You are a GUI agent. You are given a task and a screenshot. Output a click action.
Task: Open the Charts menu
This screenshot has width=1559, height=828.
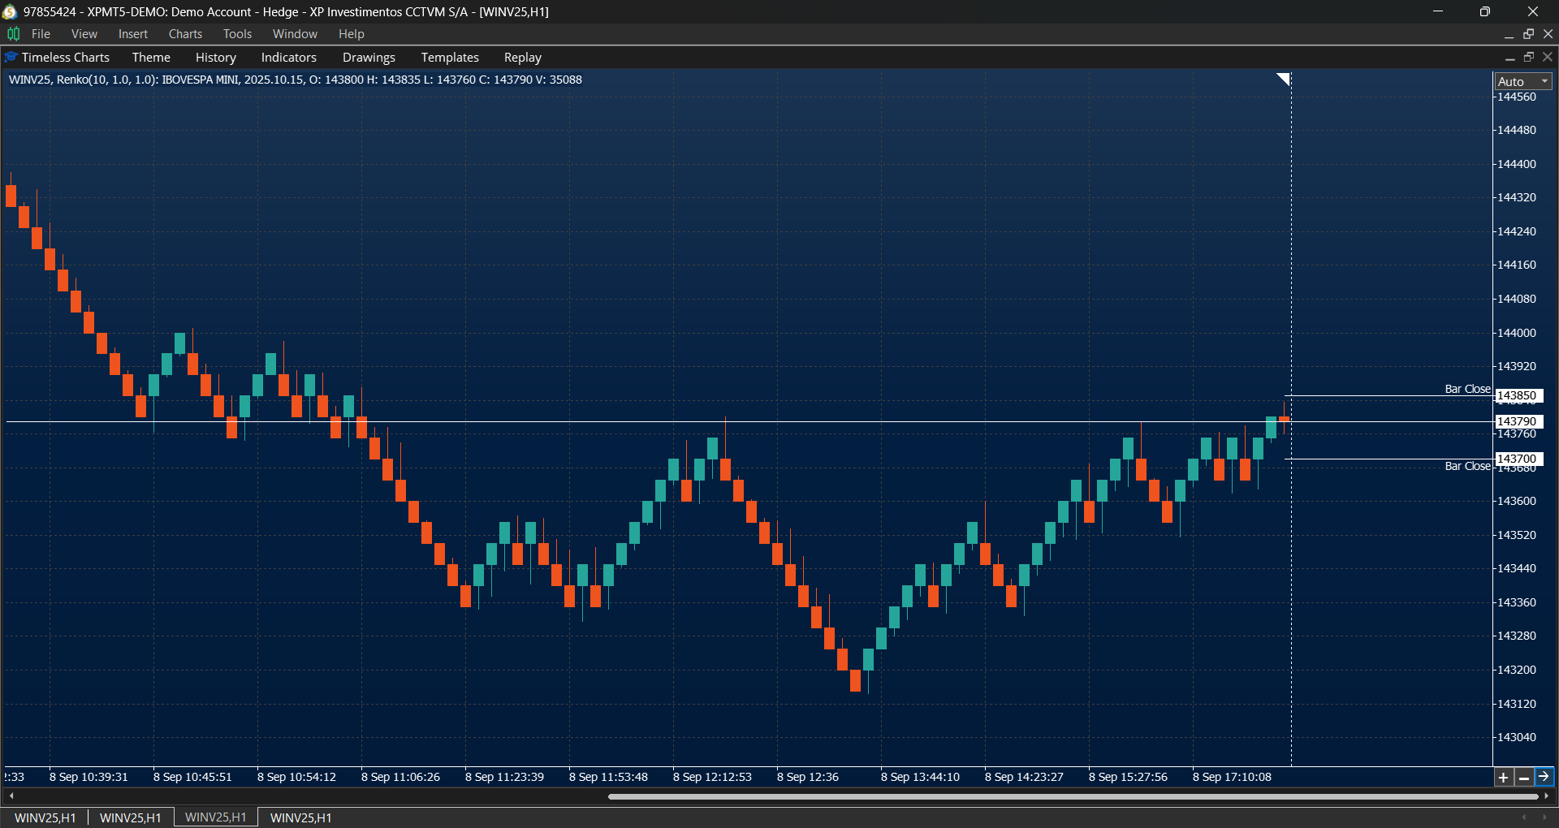point(185,33)
